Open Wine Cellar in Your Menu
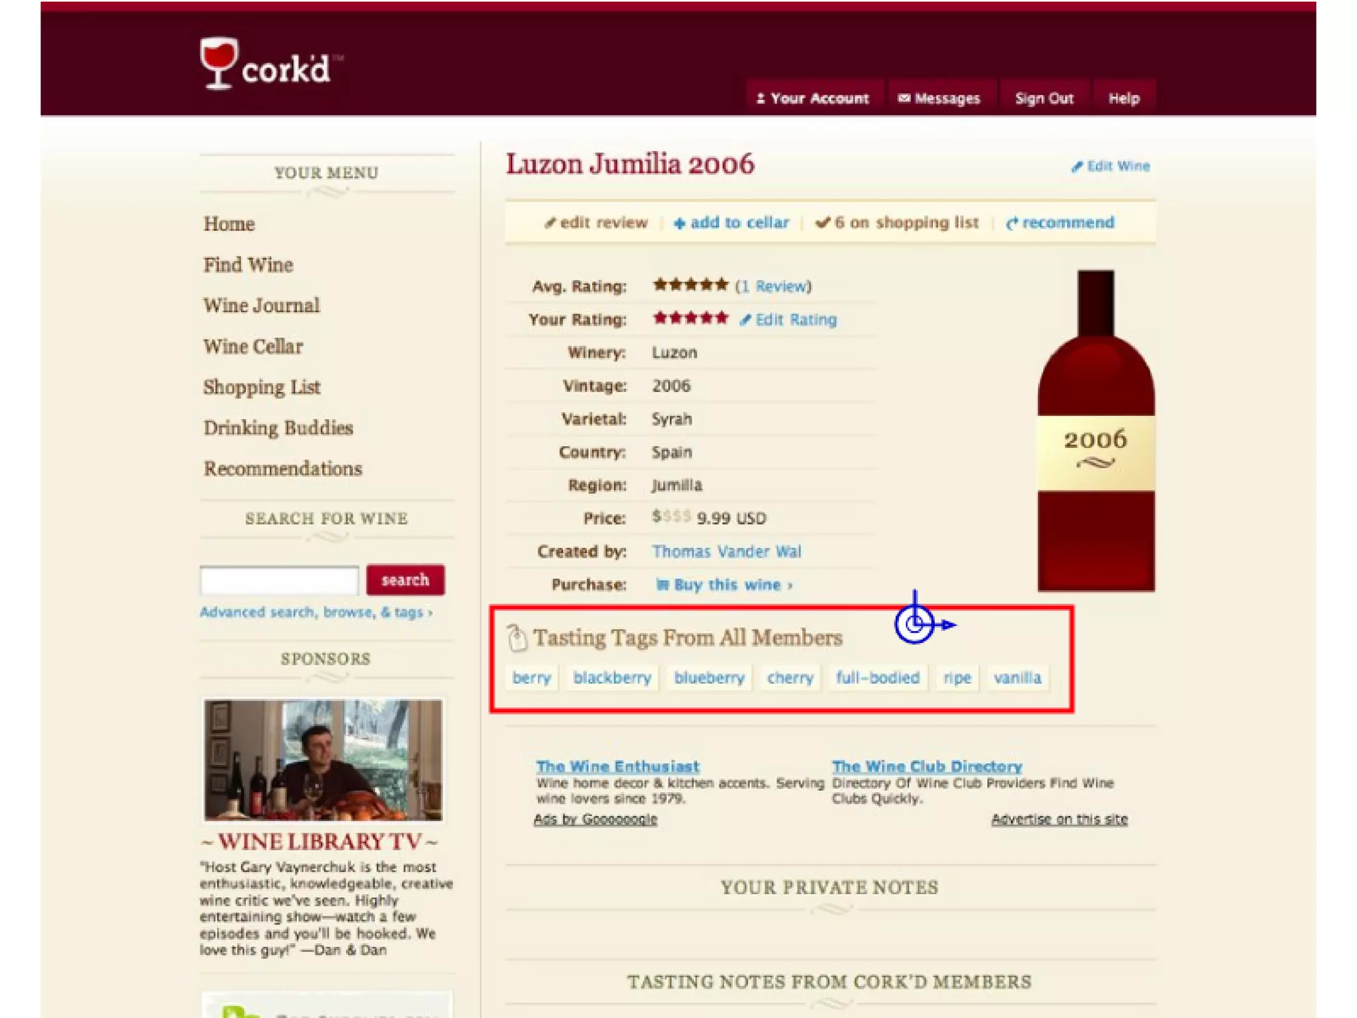1357x1018 pixels. pyautogui.click(x=253, y=346)
